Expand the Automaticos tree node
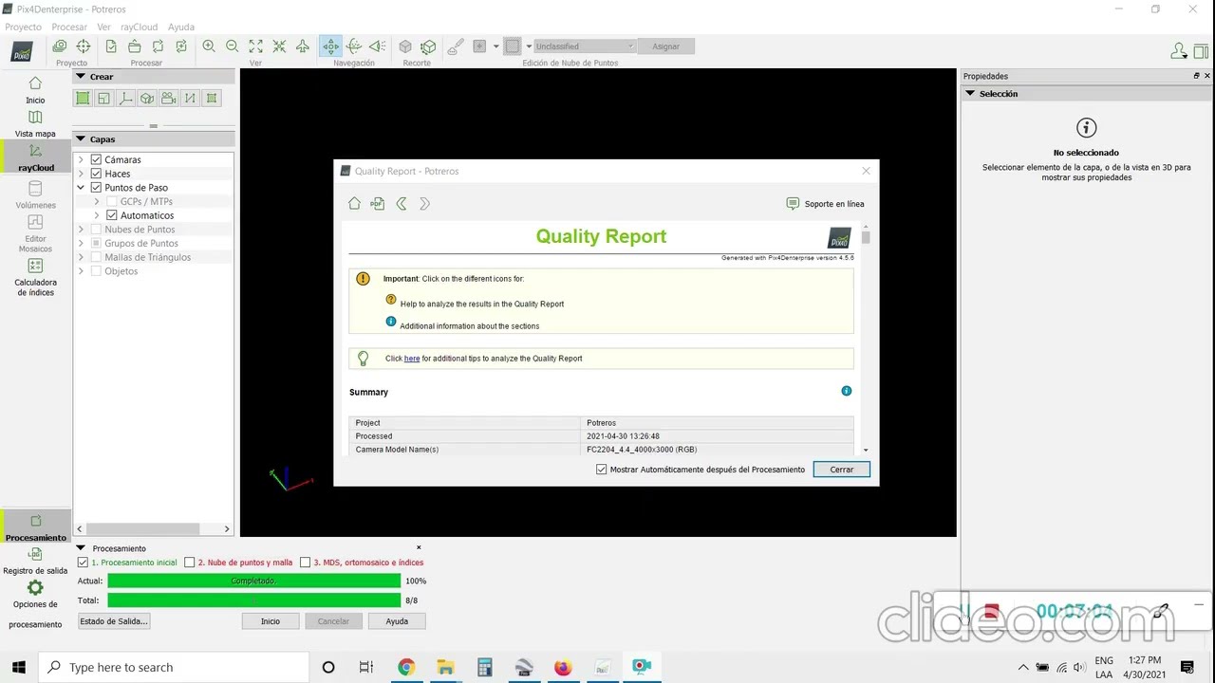 97,215
